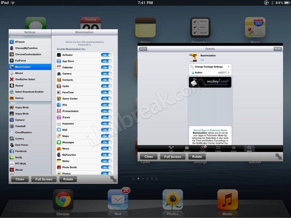The width and height of the screenshot is (291, 218).
Task: Toggle Maximization switch for Calendar
Action: (x=106, y=68)
